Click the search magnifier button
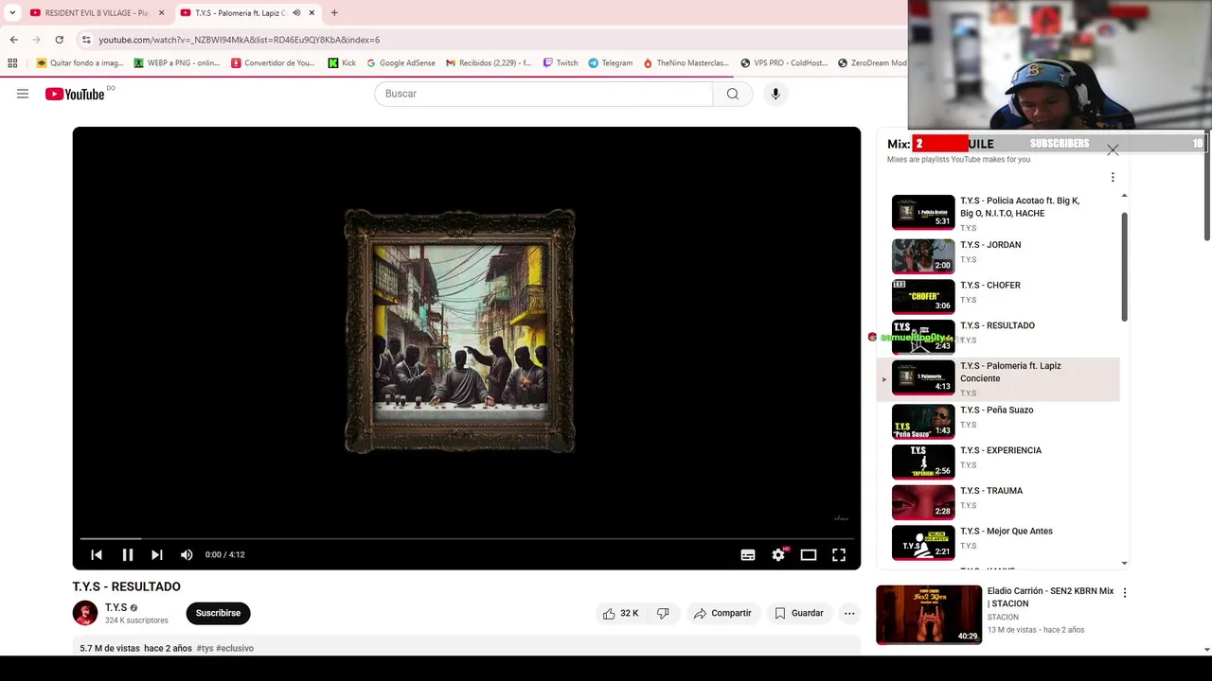This screenshot has width=1212, height=681. pos(733,94)
